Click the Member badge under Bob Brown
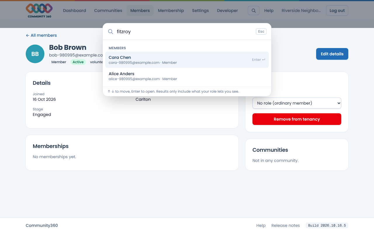This screenshot has height=233, width=374. pyautogui.click(x=59, y=62)
